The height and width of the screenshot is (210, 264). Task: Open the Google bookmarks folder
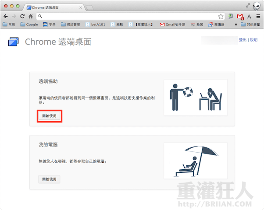[x=29, y=24]
